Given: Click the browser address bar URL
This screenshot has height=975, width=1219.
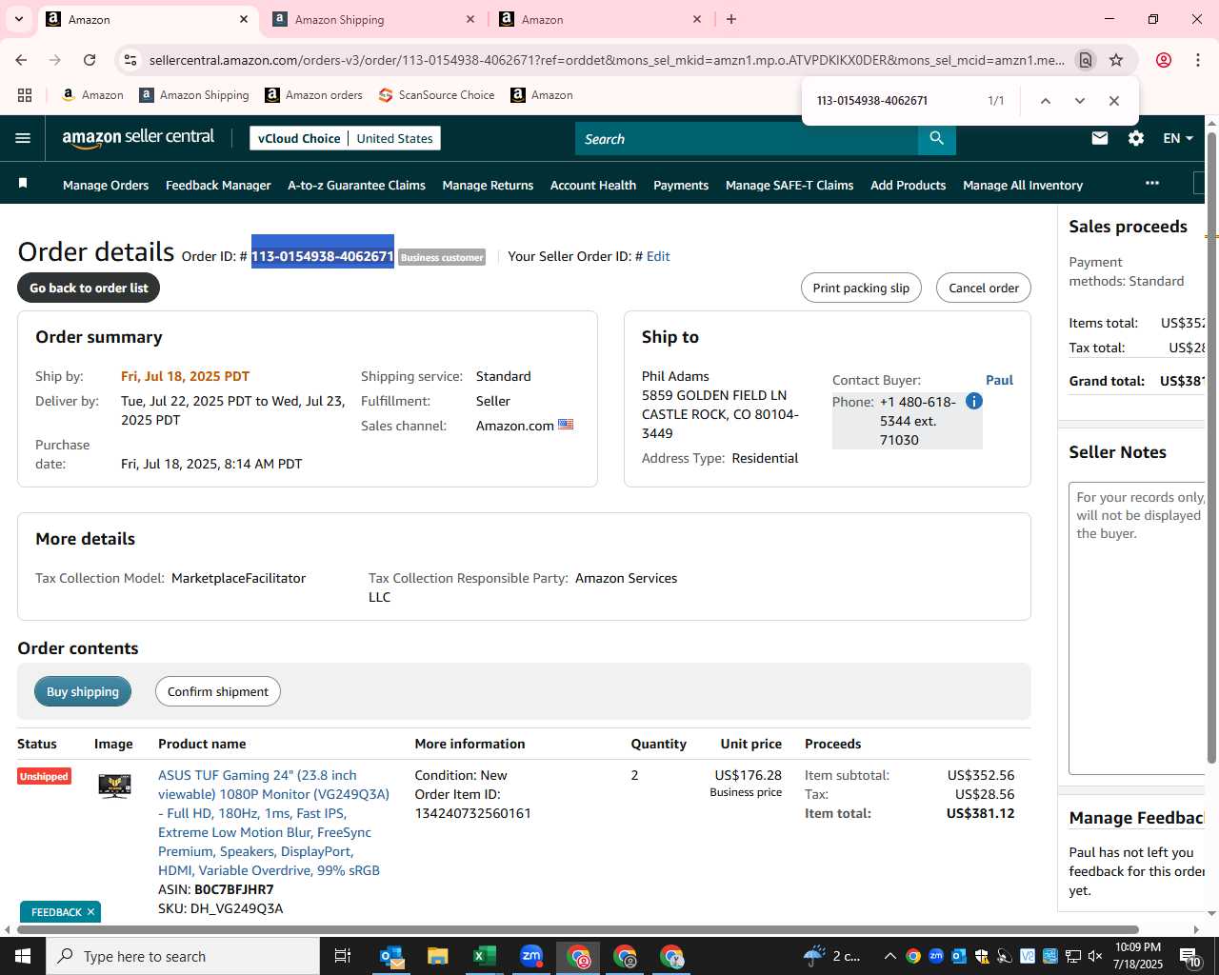Looking at the screenshot, I should pyautogui.click(x=607, y=60).
